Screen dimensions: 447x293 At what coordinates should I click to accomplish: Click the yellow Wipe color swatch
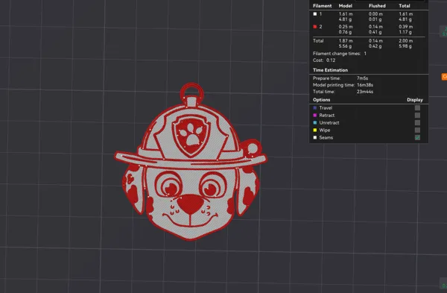click(x=315, y=130)
